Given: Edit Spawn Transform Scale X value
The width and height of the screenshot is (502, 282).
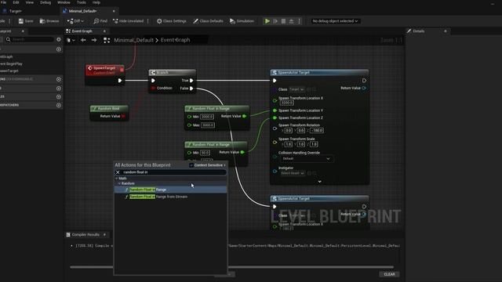Looking at the screenshot, I should click(x=289, y=144).
